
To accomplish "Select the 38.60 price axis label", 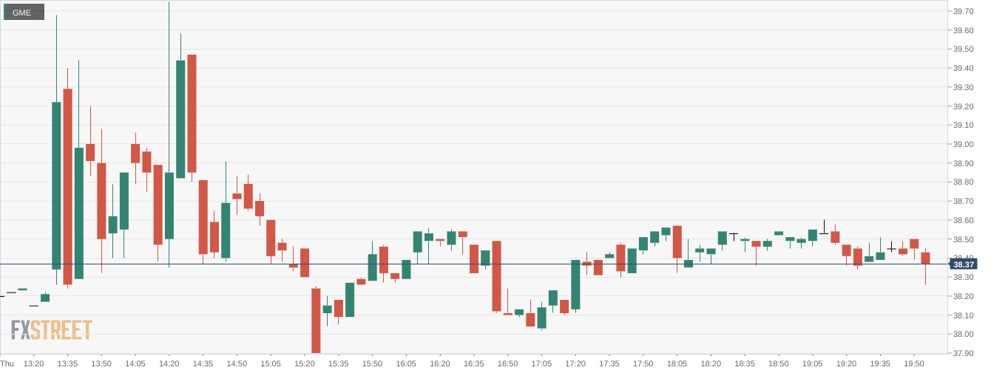I will [x=962, y=220].
